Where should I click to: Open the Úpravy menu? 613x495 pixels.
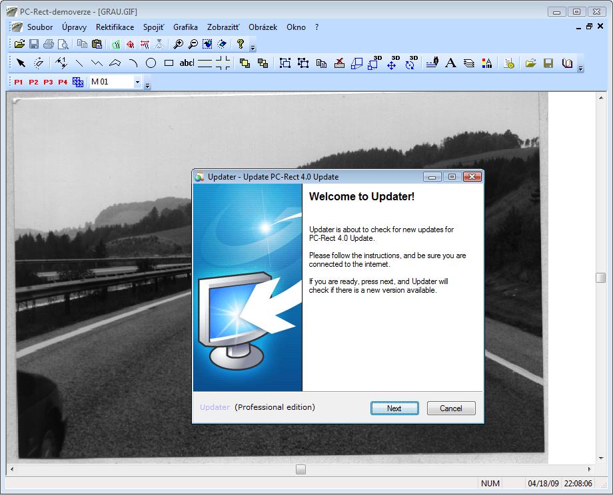point(74,27)
